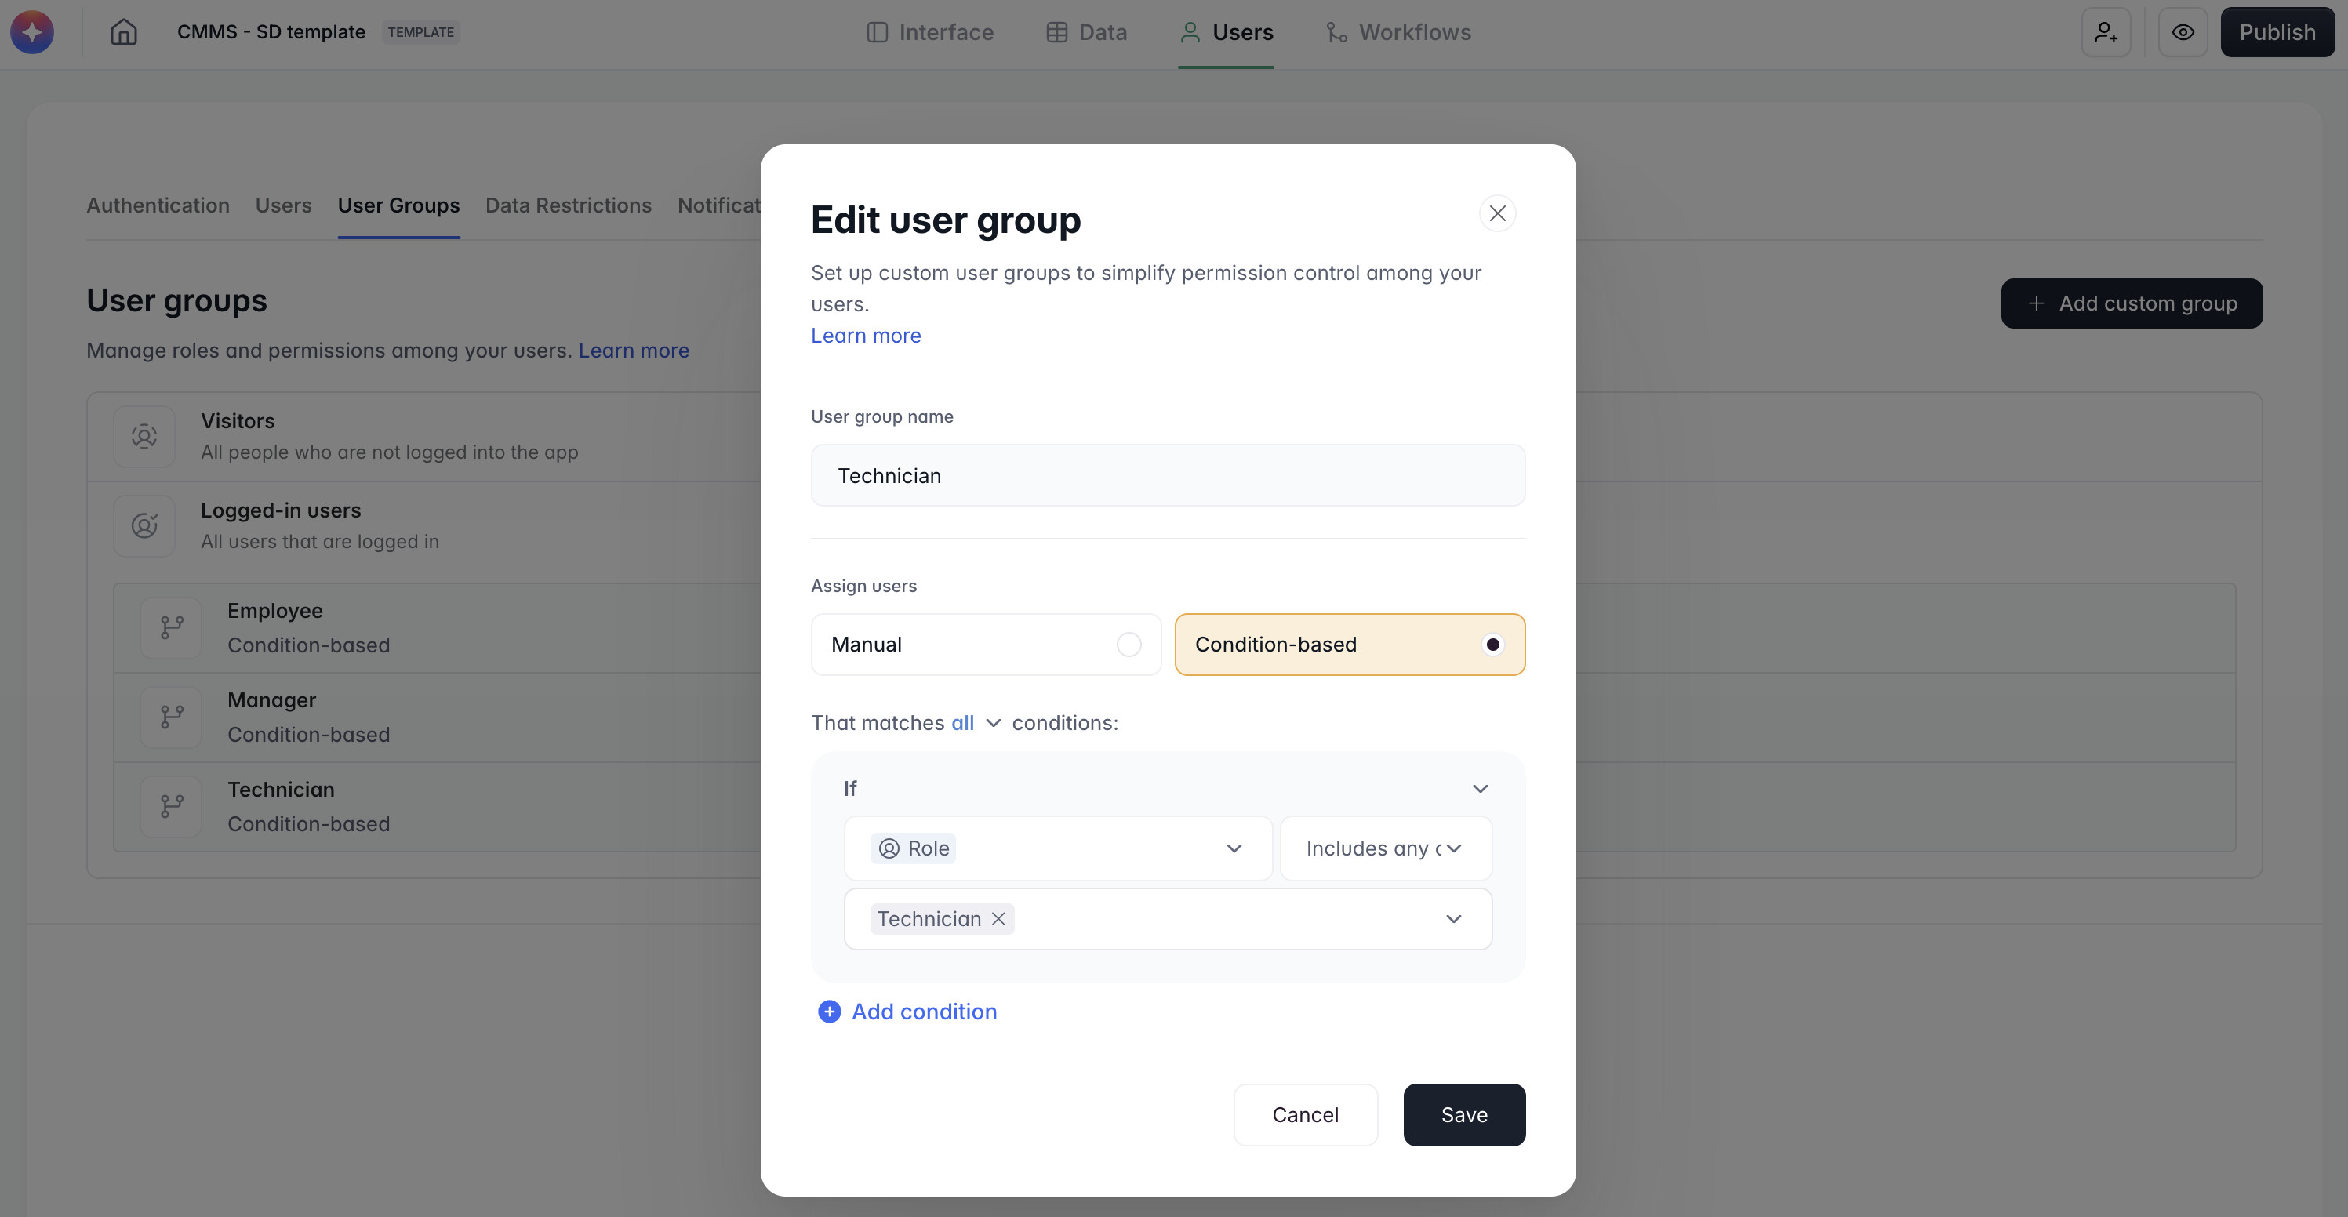Open the matches all conditions dropdown
The width and height of the screenshot is (2348, 1217).
pyautogui.click(x=976, y=723)
